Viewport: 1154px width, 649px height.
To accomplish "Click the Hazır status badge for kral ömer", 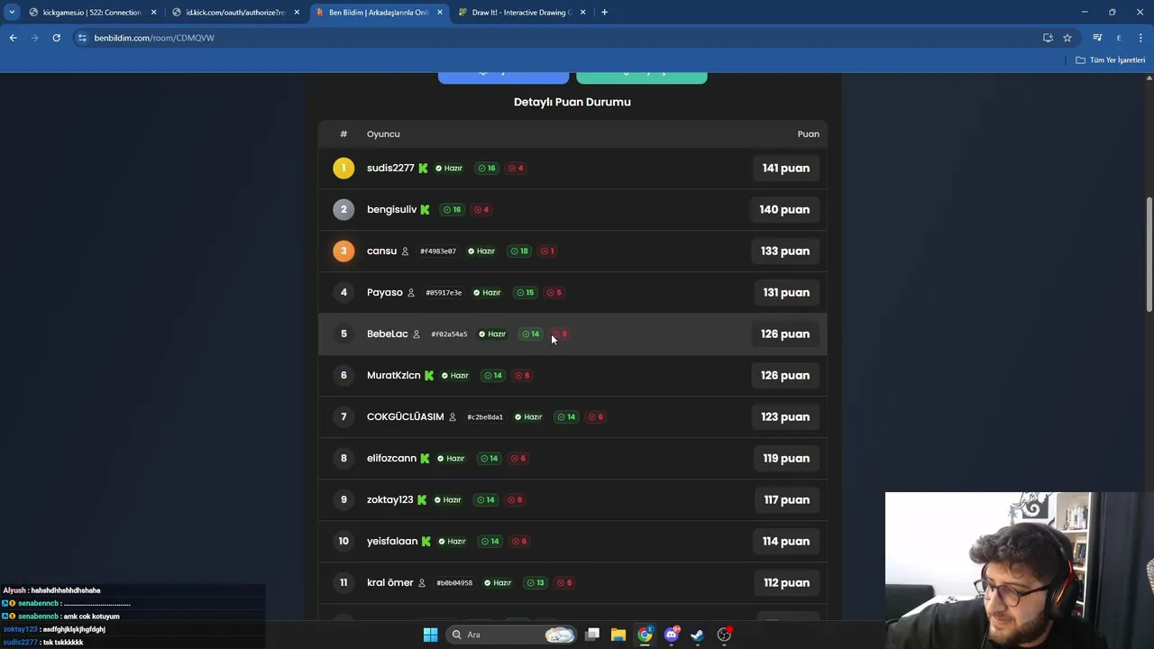I will point(499,582).
